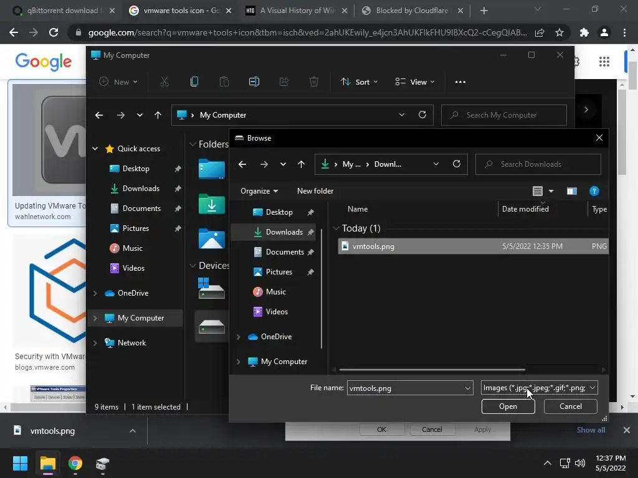Go back in the Browse dialog
Viewport: 638px width, 478px height.
242,164
